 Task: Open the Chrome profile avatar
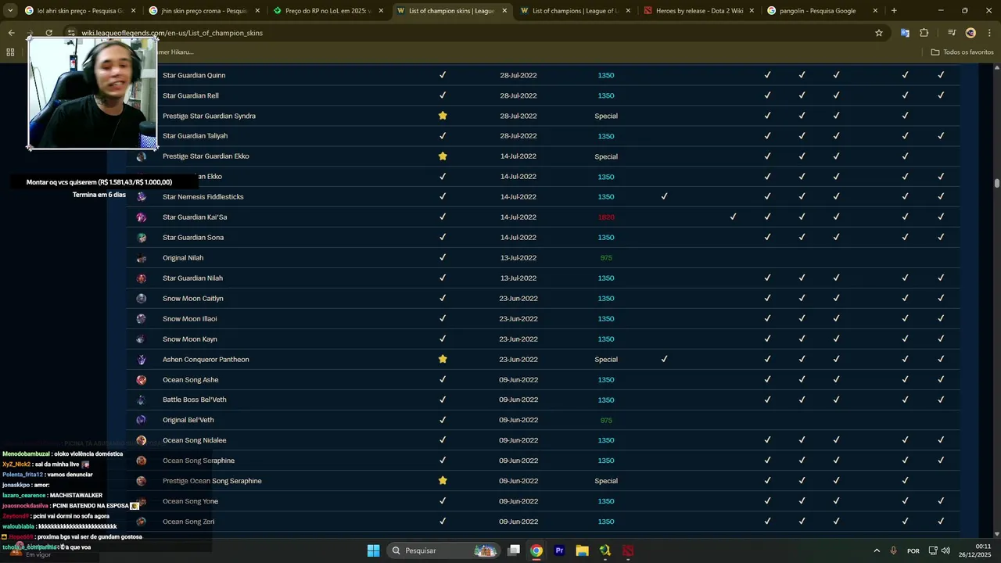coord(971,33)
